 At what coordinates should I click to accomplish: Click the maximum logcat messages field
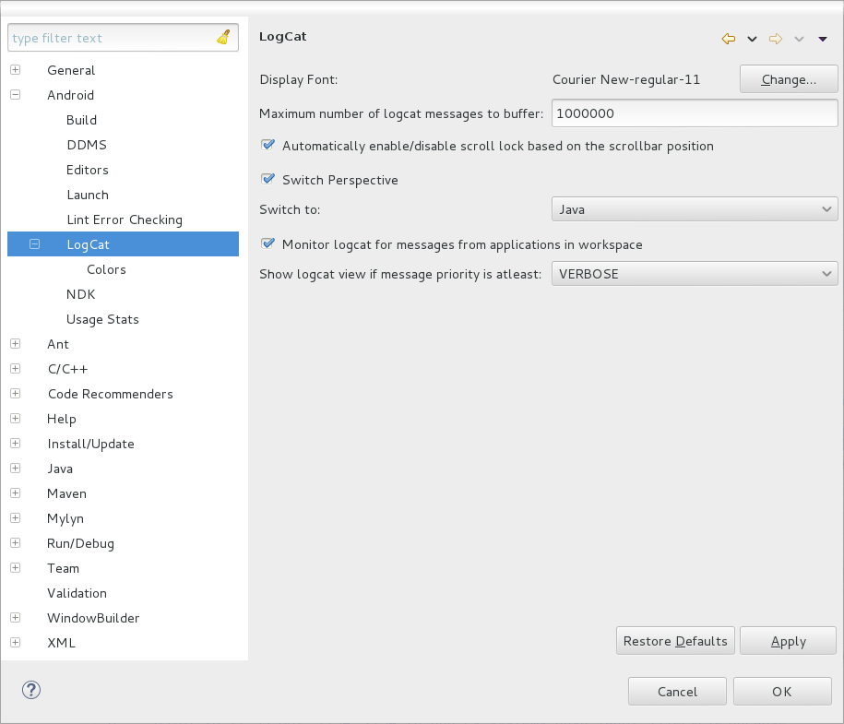pyautogui.click(x=695, y=113)
